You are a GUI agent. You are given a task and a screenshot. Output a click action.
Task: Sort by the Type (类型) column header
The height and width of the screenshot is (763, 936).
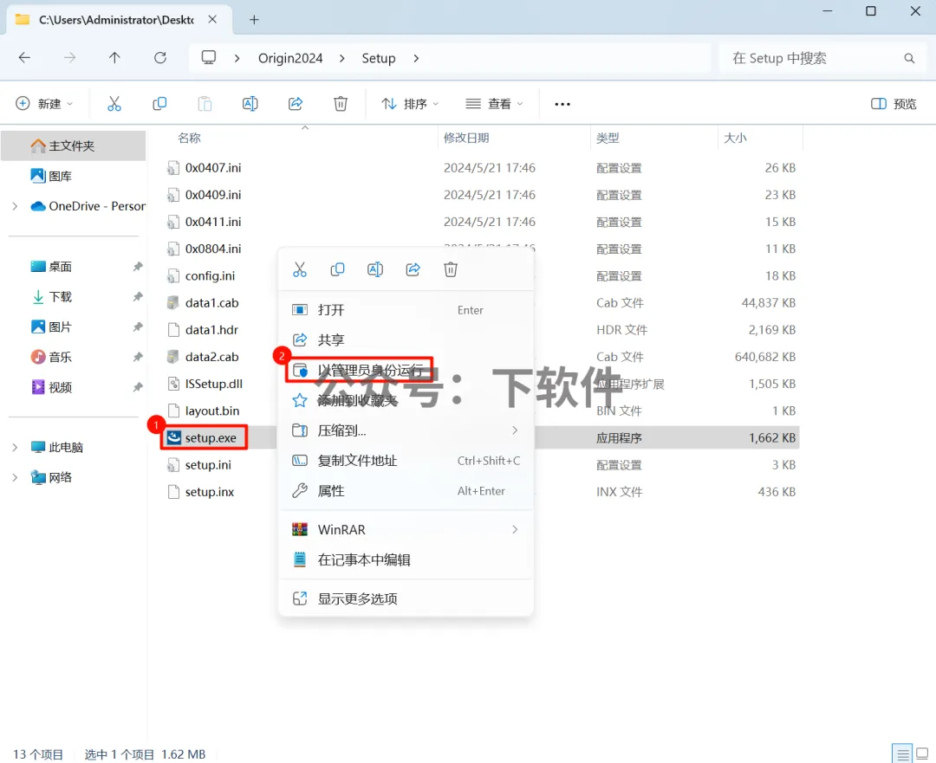[x=608, y=139]
